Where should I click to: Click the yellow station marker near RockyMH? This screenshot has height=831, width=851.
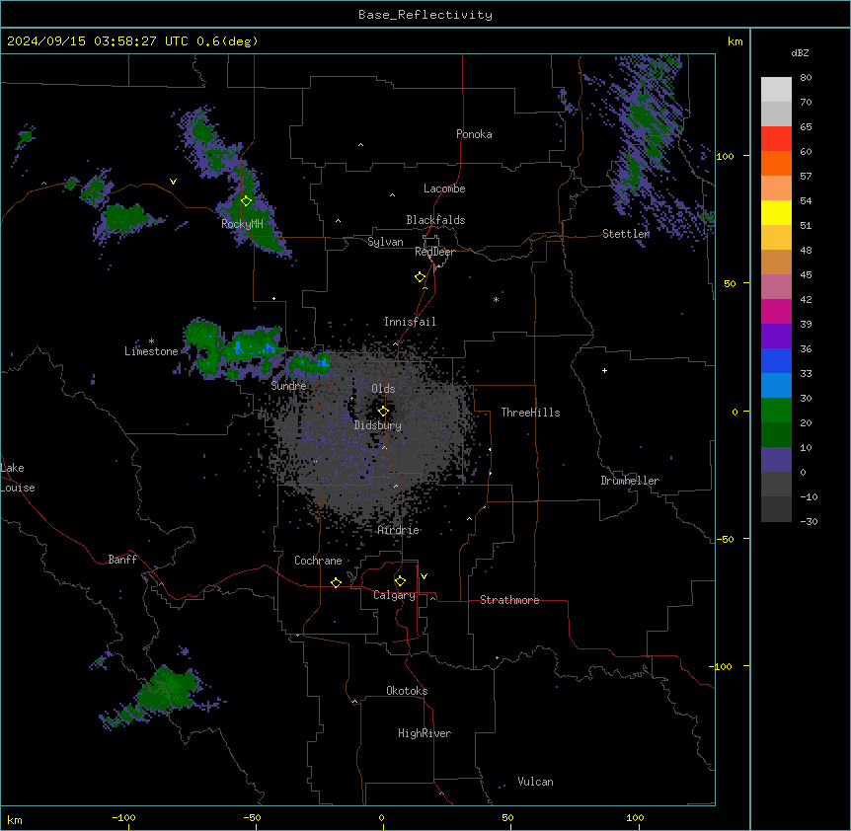click(247, 200)
